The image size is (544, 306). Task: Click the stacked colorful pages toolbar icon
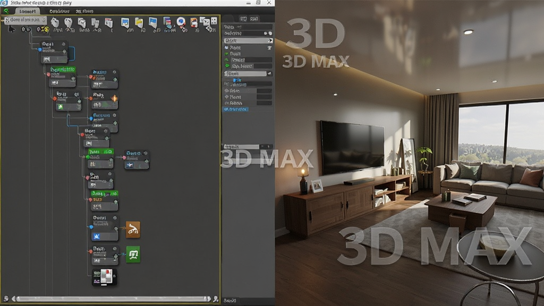(x=167, y=22)
